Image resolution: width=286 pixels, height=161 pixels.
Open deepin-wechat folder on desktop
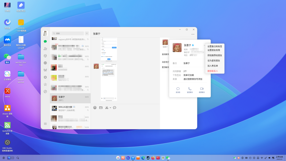tap(21, 77)
